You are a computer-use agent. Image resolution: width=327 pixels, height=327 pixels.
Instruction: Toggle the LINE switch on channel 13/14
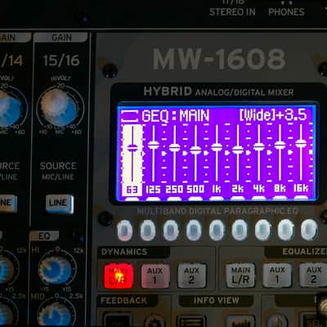7,204
